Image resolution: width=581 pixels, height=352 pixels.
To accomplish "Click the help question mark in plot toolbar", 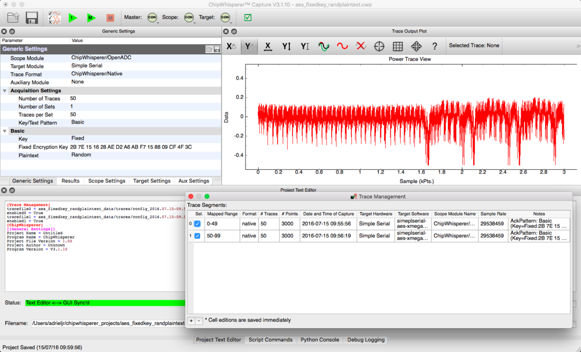I will (435, 46).
